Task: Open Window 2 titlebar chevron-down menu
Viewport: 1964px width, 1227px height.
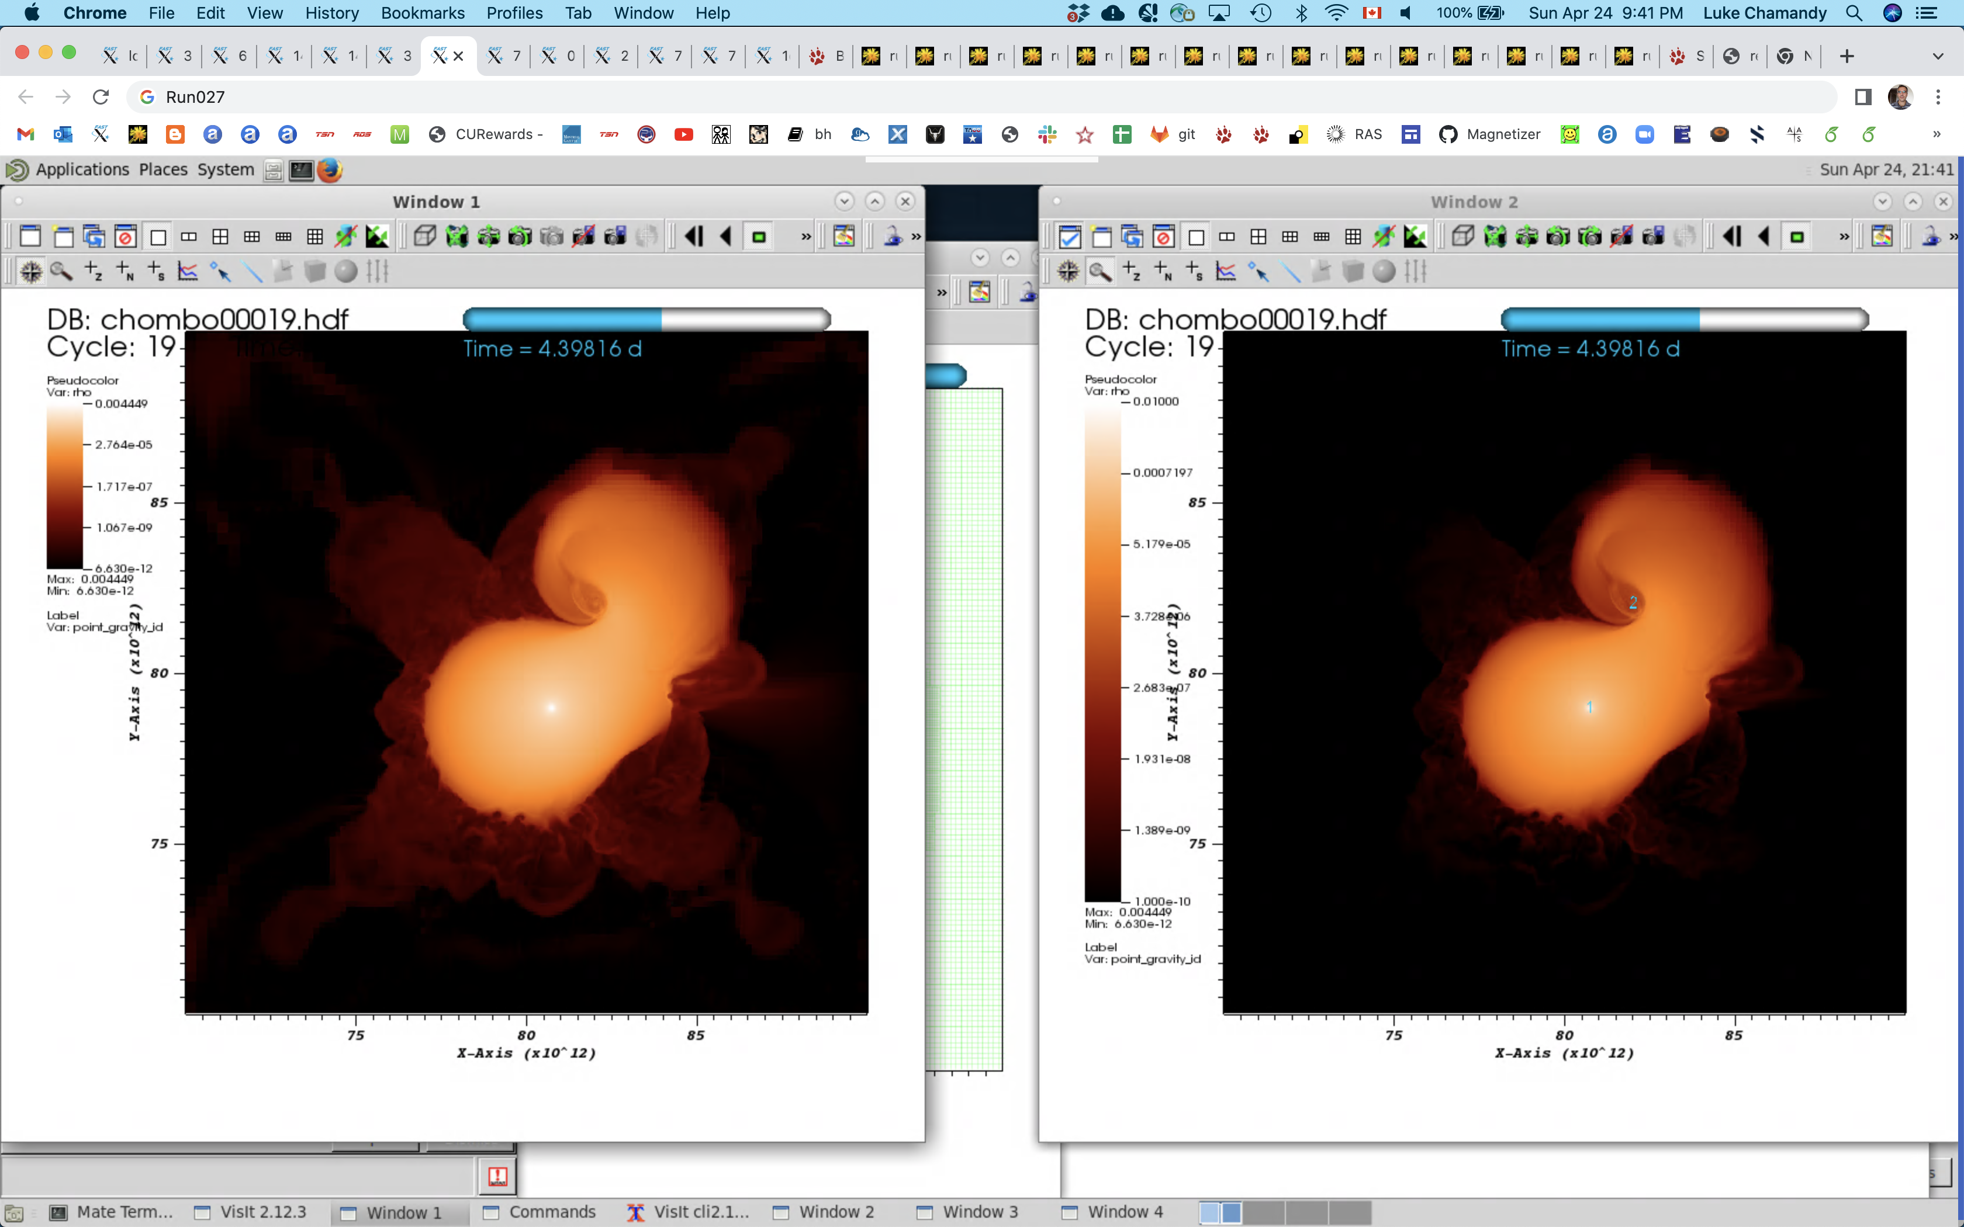Action: 1883,201
